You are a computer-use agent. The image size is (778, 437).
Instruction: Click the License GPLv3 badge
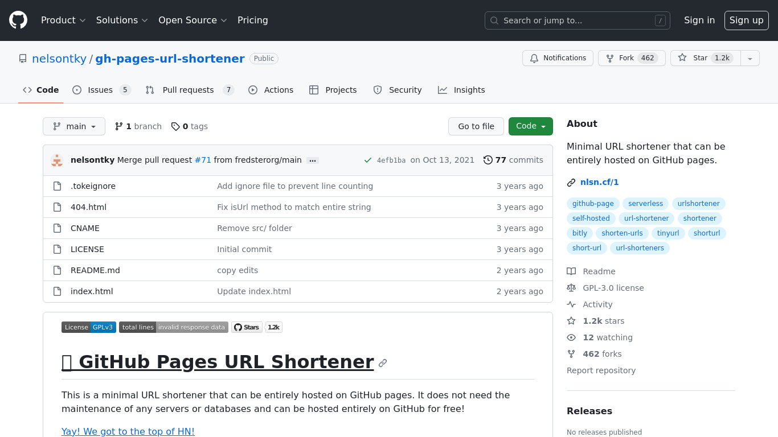[x=89, y=327]
